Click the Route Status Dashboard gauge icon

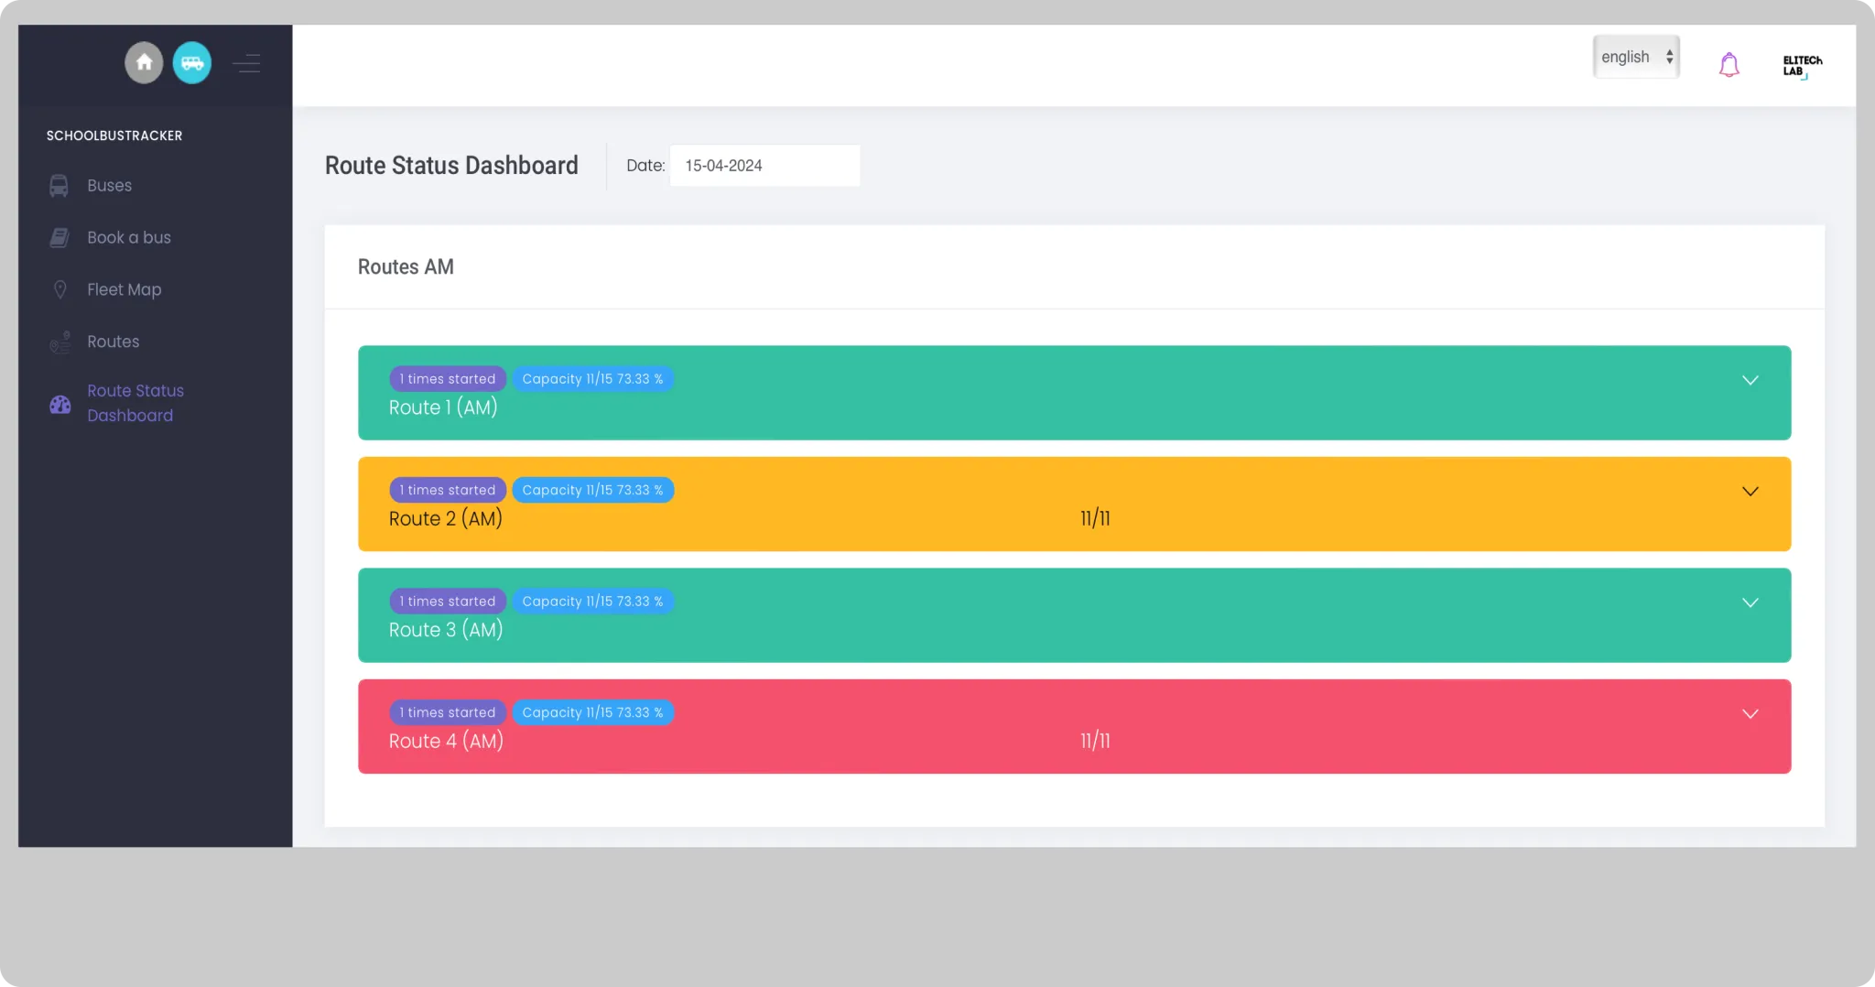(x=60, y=404)
